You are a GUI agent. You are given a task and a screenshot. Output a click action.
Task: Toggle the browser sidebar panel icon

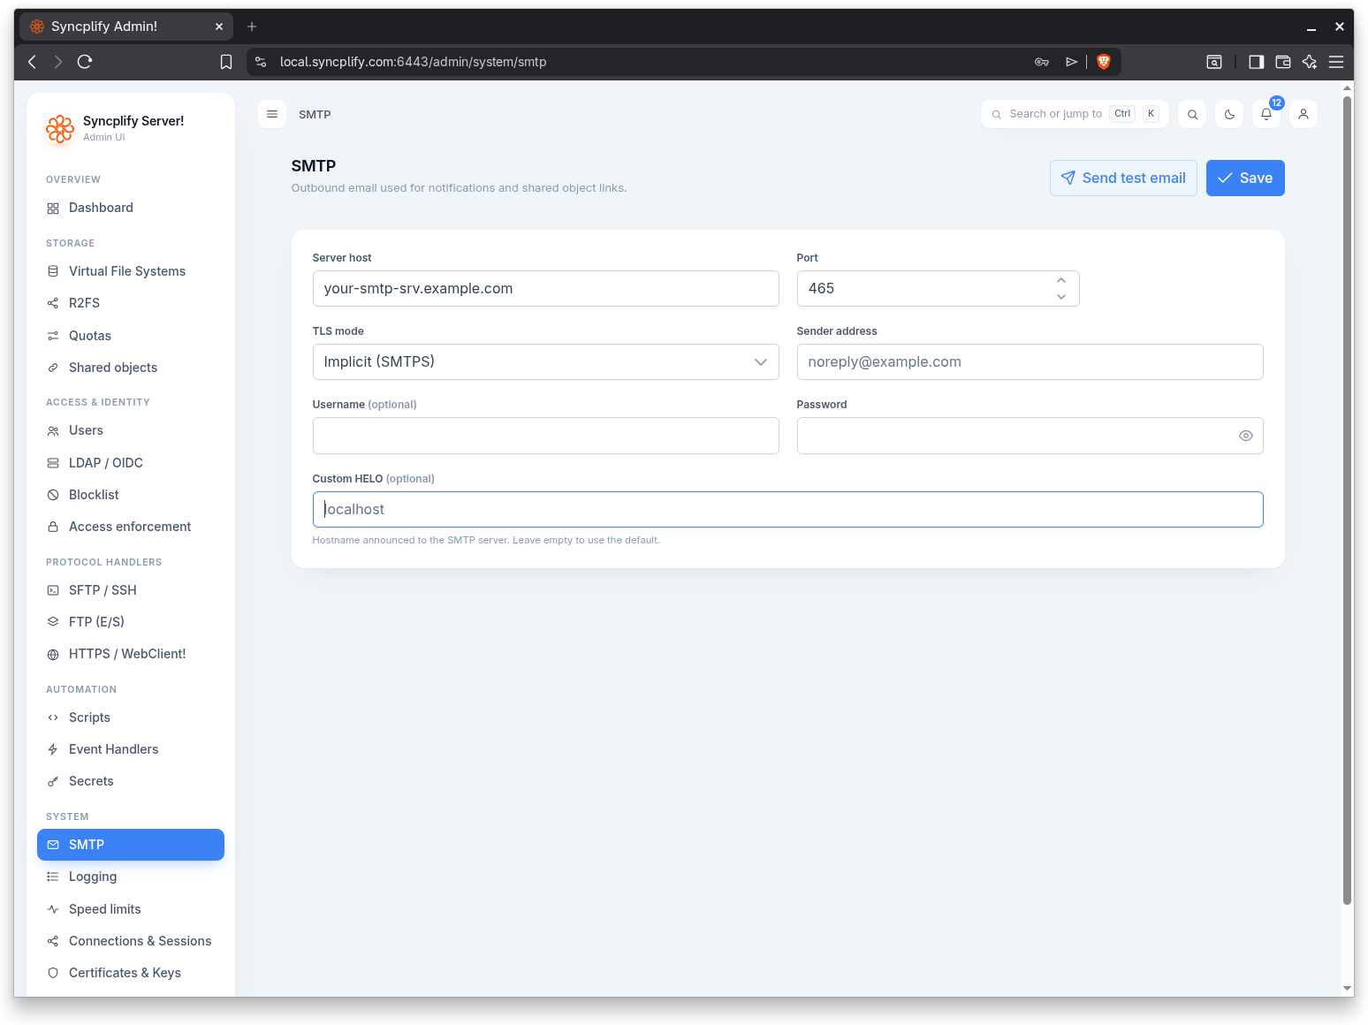(x=1257, y=62)
